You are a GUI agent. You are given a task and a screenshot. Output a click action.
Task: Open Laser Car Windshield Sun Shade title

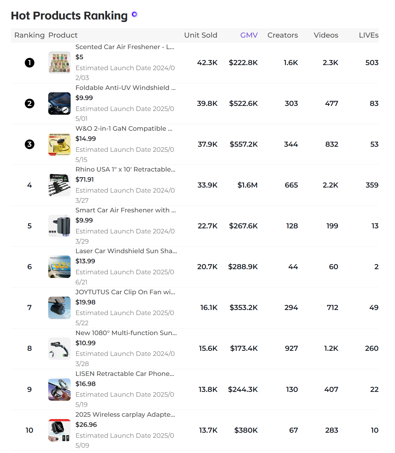(x=126, y=251)
